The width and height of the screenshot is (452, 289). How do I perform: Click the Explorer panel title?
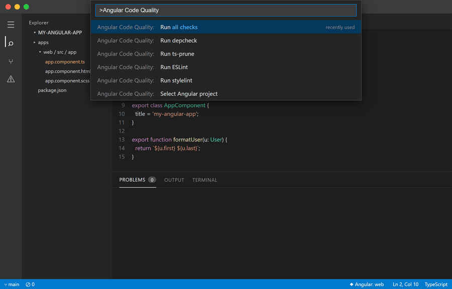tap(39, 23)
